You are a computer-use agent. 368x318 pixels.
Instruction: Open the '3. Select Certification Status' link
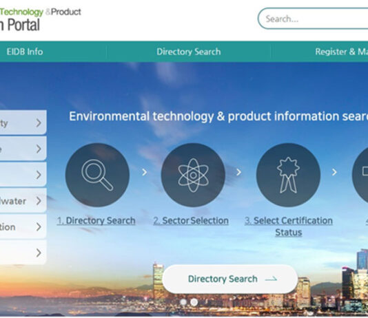[x=289, y=226]
